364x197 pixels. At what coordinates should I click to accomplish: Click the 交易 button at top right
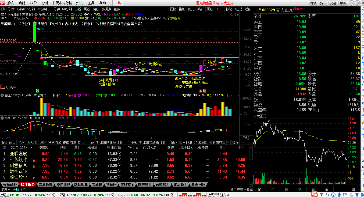[x=333, y=3]
